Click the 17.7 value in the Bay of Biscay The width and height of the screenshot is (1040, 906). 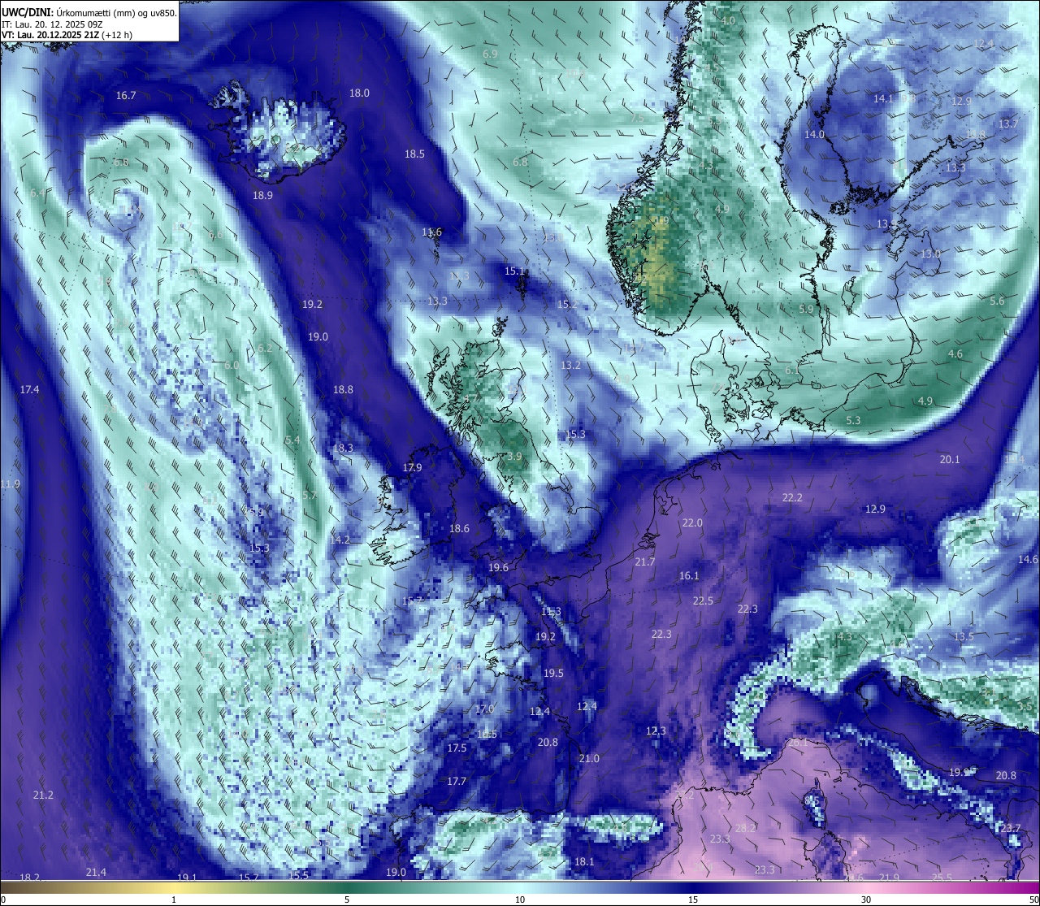pos(457,782)
